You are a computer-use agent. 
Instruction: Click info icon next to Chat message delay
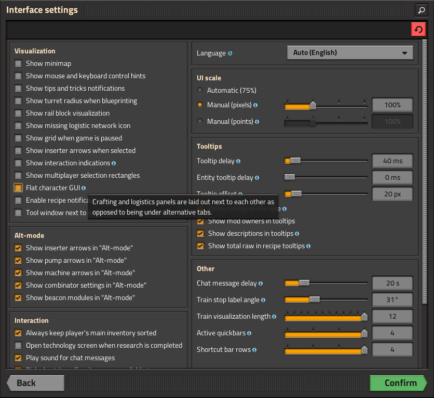pyautogui.click(x=261, y=283)
